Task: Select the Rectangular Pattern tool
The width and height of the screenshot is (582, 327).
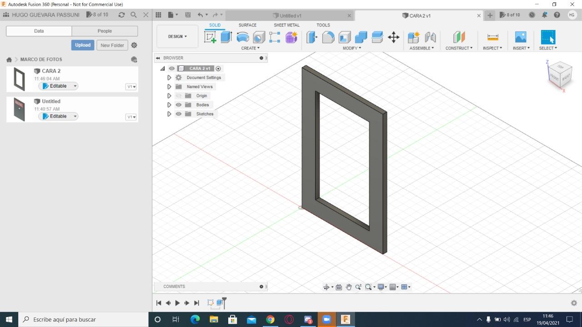Action: (275, 37)
